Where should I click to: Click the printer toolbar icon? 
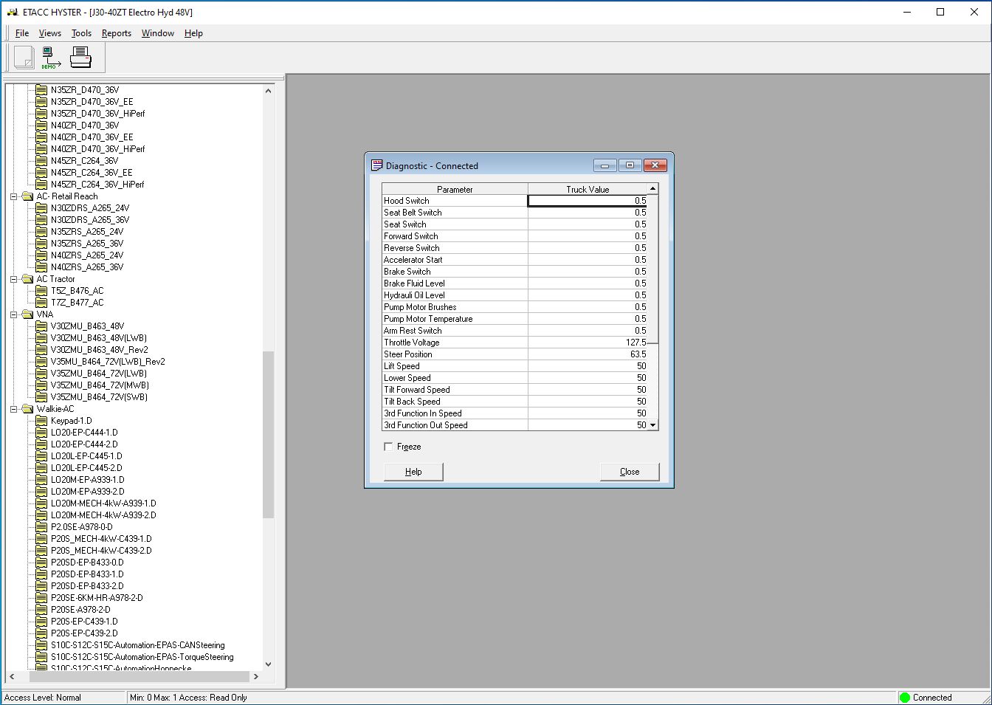point(80,57)
